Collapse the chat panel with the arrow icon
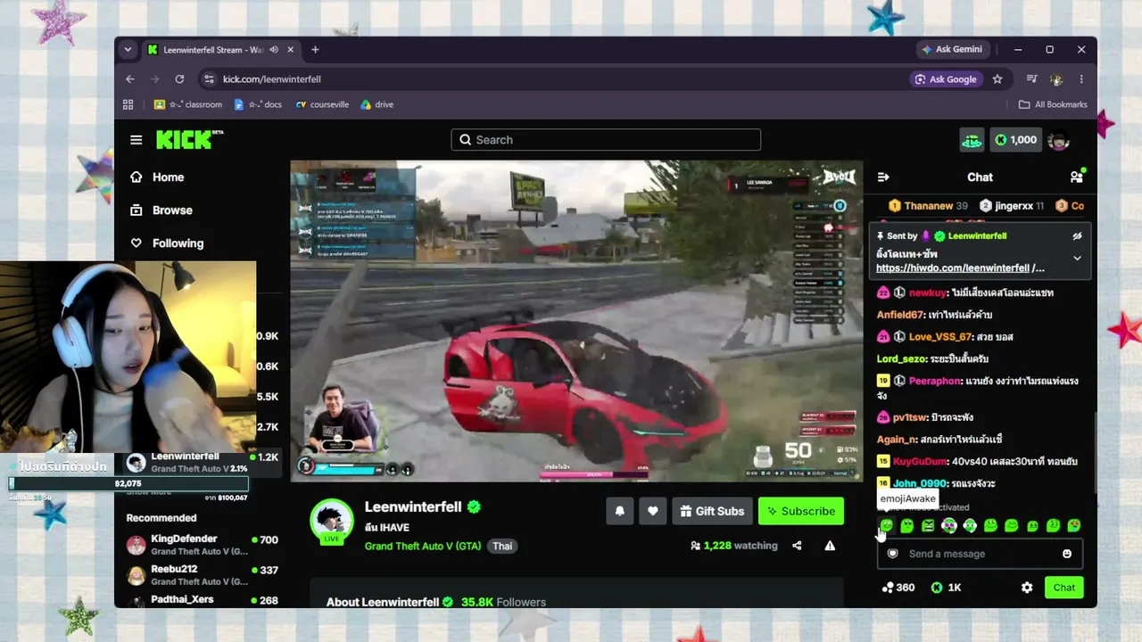The image size is (1142, 642). [883, 177]
